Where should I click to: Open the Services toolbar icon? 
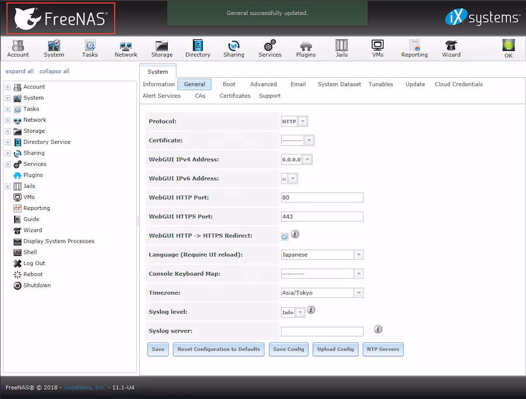point(269,48)
